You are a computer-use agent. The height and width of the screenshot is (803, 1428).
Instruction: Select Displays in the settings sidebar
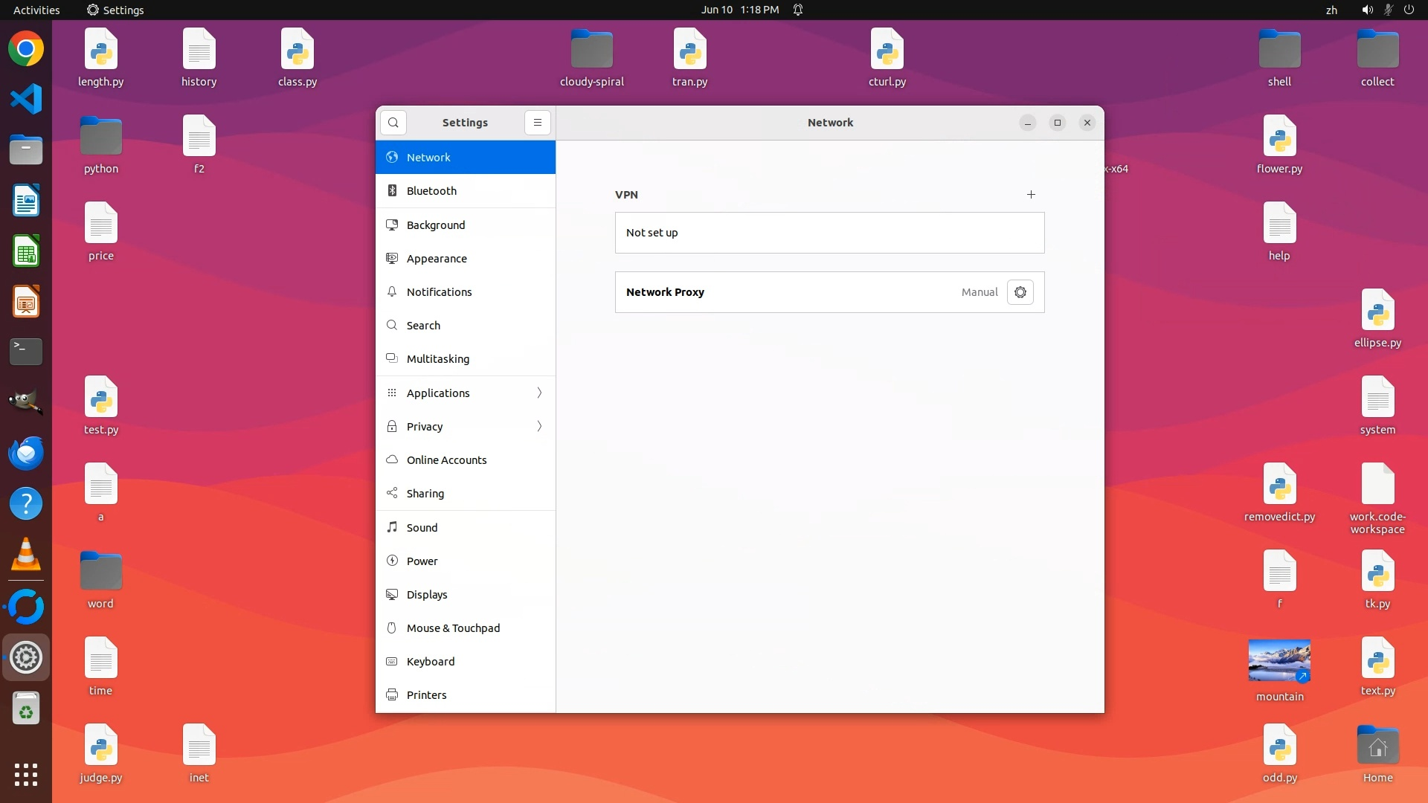(x=427, y=595)
